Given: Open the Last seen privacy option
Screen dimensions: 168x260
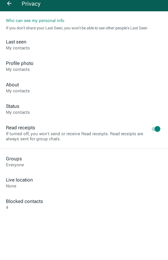Looking at the screenshot, I should coord(84,45).
